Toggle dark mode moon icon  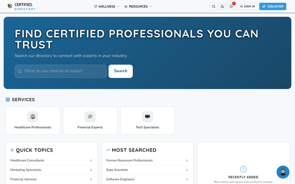[x=222, y=6]
